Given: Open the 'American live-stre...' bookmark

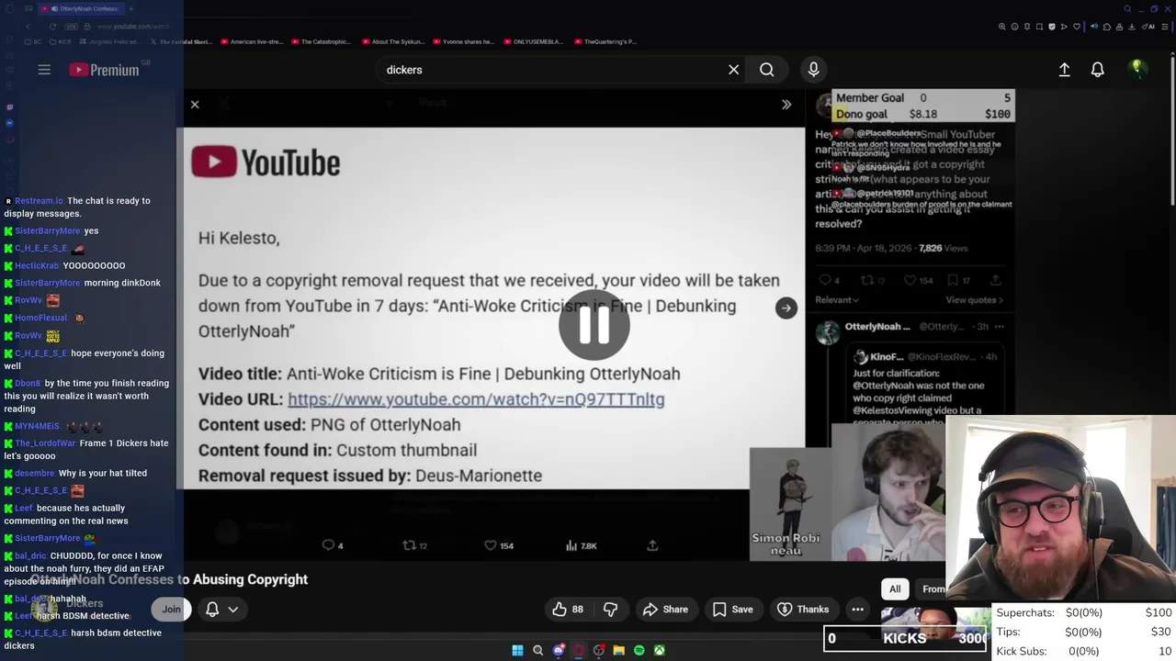Looking at the screenshot, I should [250, 41].
